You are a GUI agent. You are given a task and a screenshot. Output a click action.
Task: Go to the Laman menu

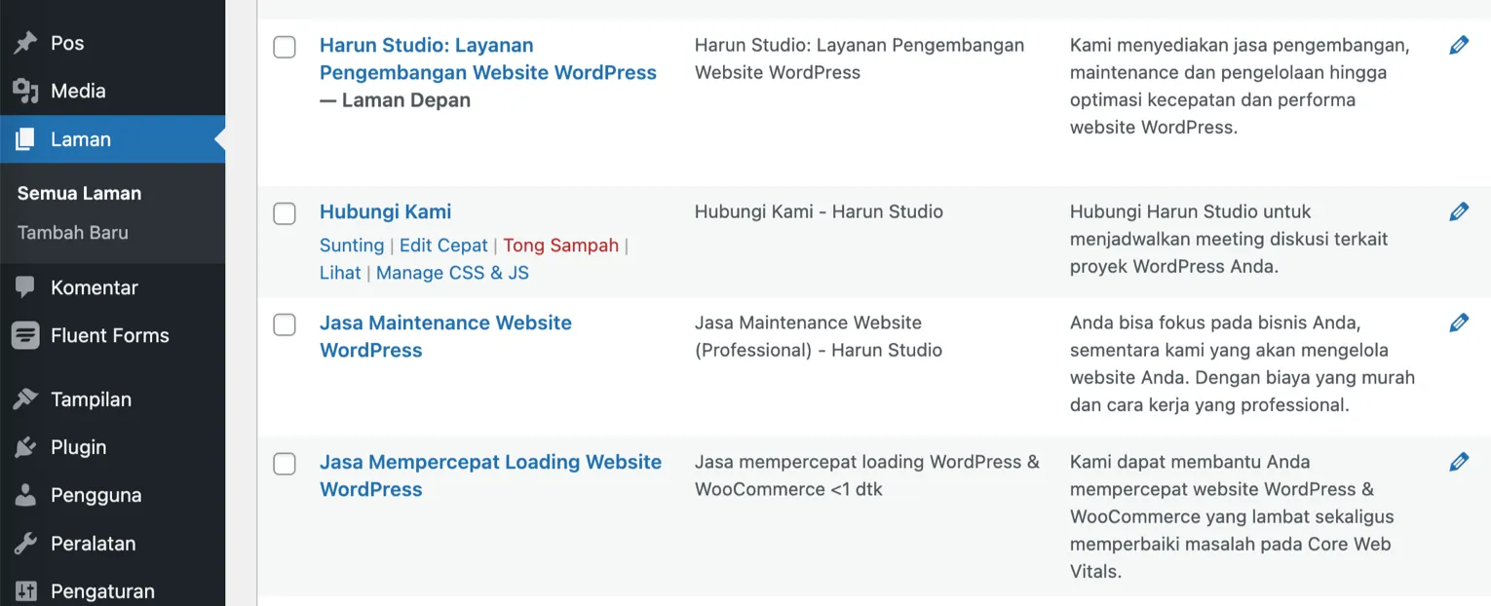[113, 139]
